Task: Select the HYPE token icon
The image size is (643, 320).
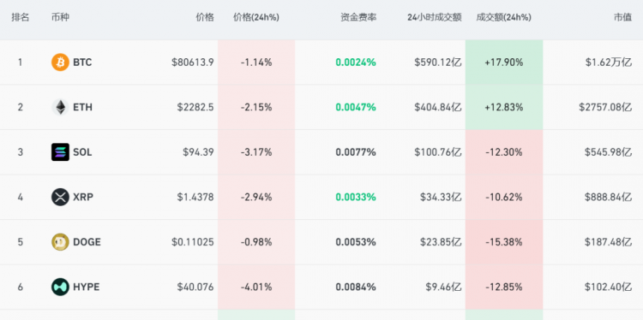Action: [x=60, y=287]
